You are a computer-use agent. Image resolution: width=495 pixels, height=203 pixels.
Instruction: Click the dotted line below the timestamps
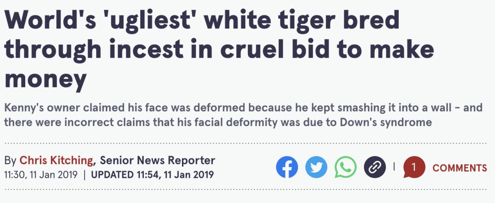click(247, 189)
